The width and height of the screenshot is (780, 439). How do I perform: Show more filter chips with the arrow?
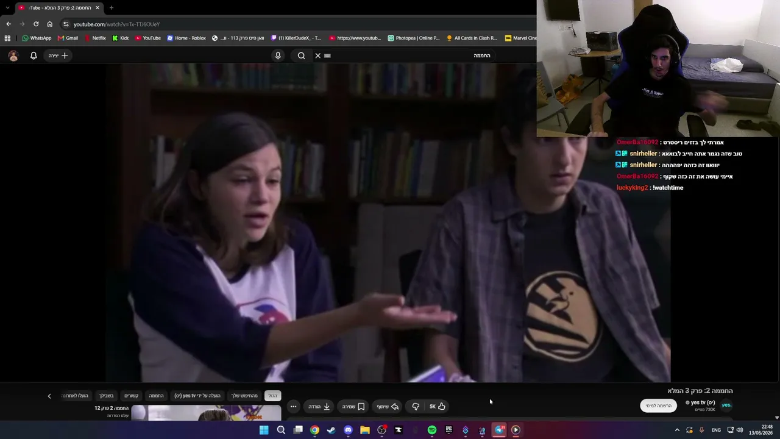[49, 396]
